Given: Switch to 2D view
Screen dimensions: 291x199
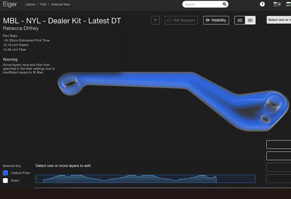Looking at the screenshot, I should pyautogui.click(x=239, y=21).
